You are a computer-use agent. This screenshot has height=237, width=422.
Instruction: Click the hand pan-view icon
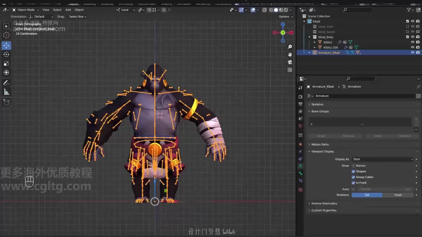coord(290,54)
